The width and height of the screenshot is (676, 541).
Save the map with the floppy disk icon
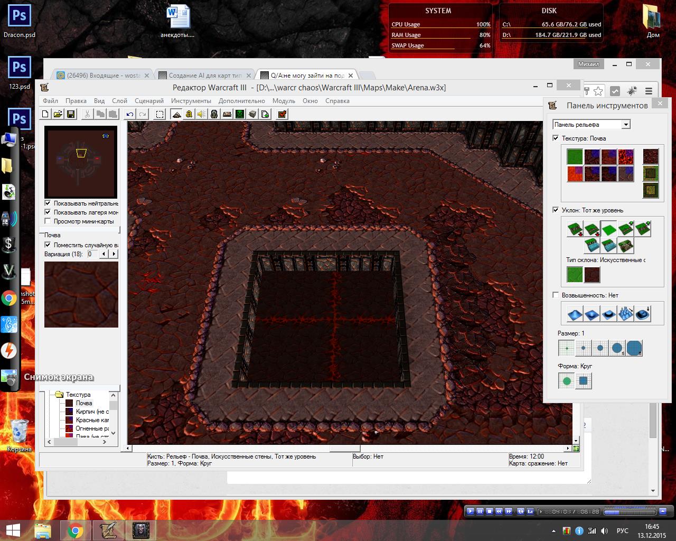(71, 114)
